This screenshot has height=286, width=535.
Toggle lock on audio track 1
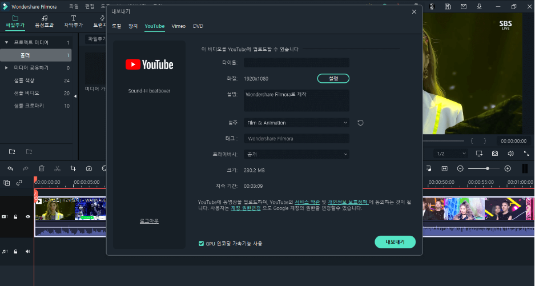pos(15,252)
